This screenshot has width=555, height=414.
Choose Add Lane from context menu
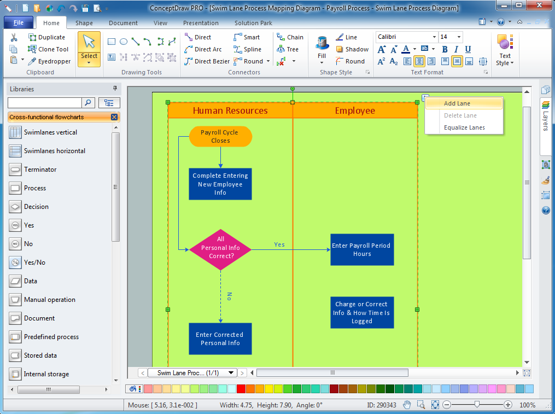[x=457, y=103]
